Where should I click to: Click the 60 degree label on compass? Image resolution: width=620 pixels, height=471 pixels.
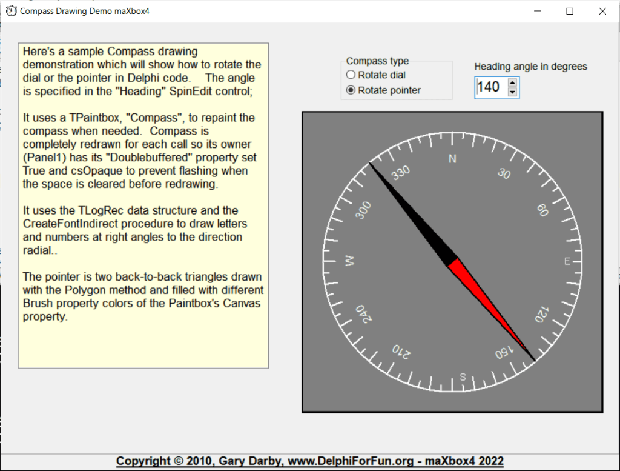[542, 210]
